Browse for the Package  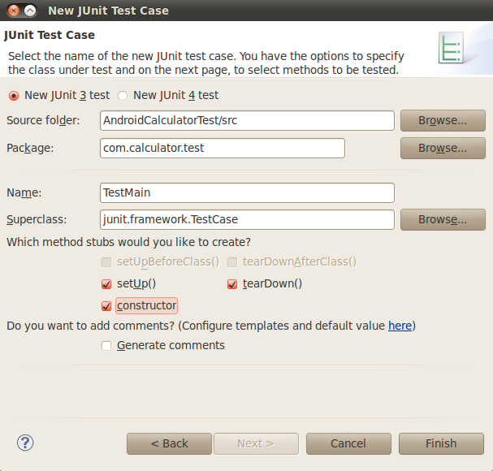[442, 148]
